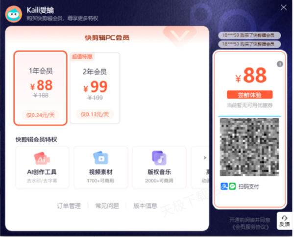The width and height of the screenshot is (294, 237).
Task: Click the AI创作工具 camera icon
Action: tap(42, 158)
